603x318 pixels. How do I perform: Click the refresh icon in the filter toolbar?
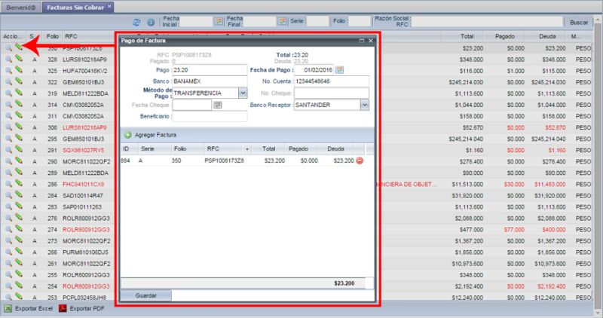[137, 23]
